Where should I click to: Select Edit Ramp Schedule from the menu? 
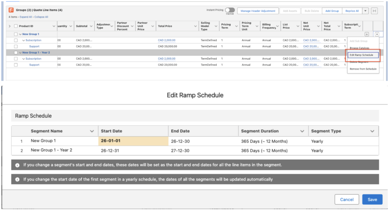(x=363, y=55)
